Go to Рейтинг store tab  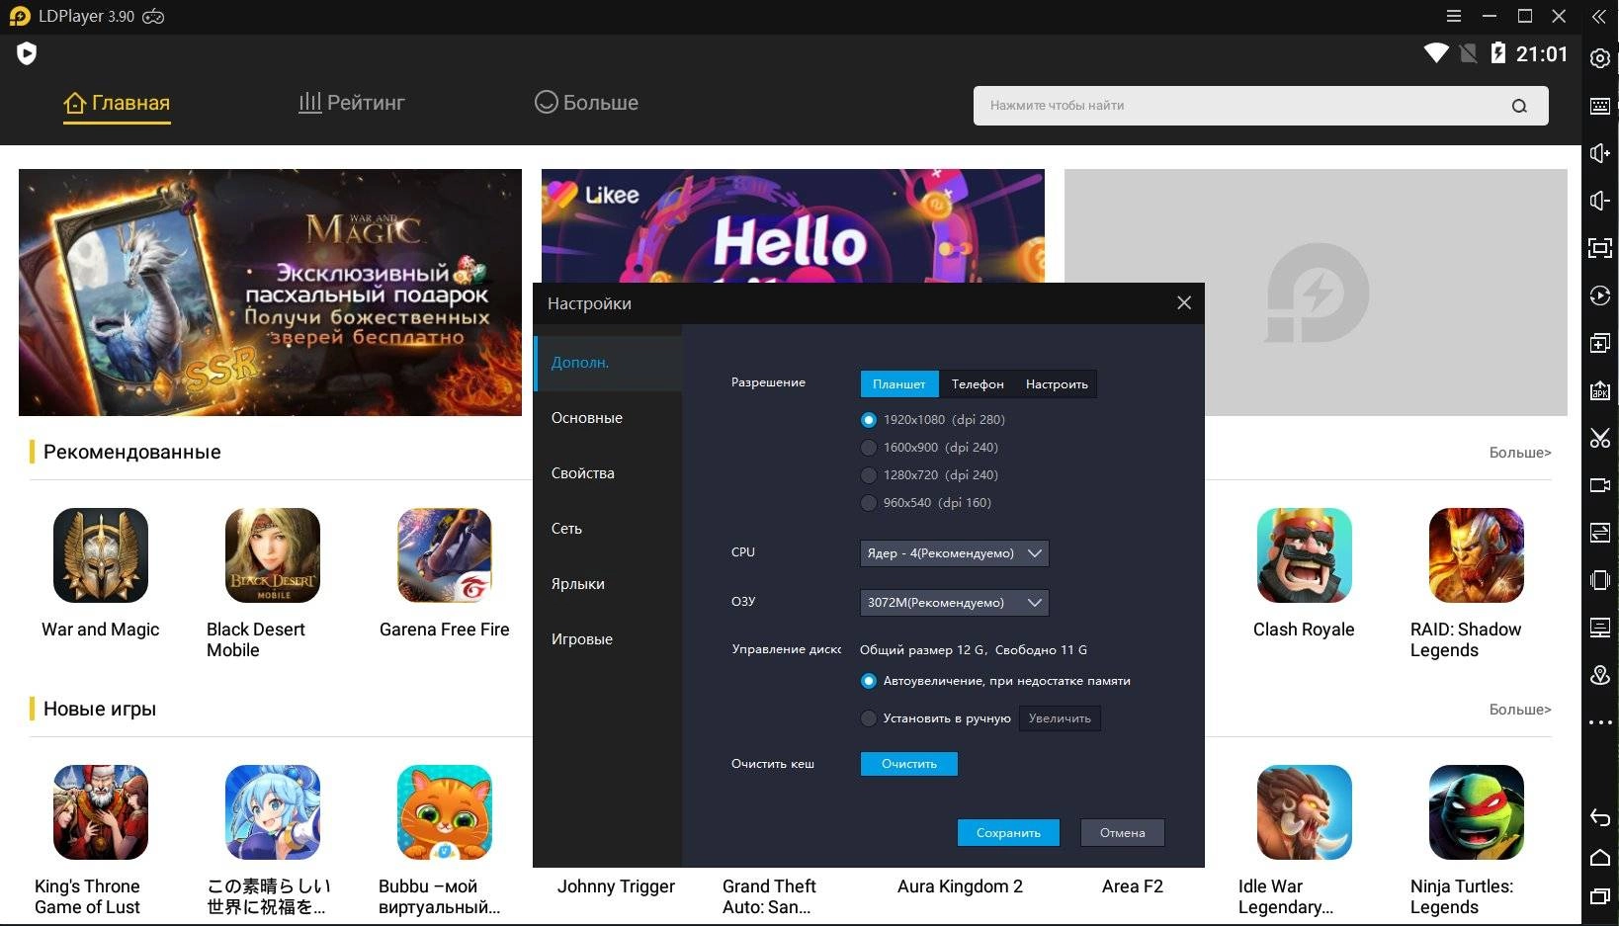click(x=352, y=103)
